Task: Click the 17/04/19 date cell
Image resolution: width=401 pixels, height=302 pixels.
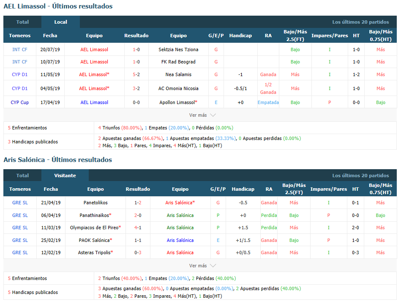Action: point(50,102)
